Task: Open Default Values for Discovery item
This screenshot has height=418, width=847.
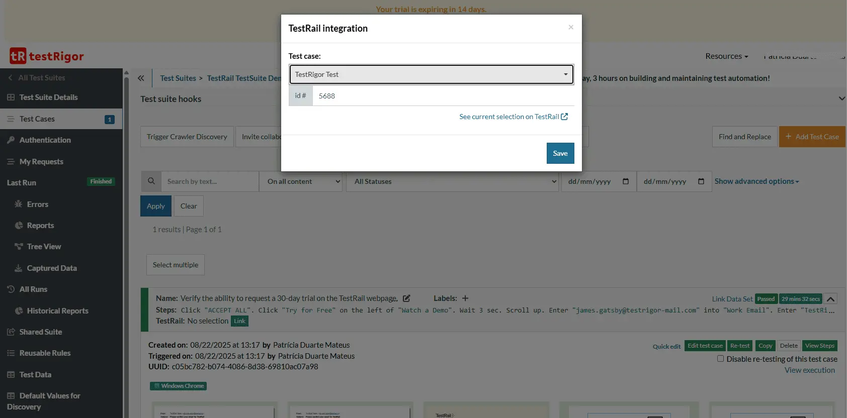Action: pos(44,401)
